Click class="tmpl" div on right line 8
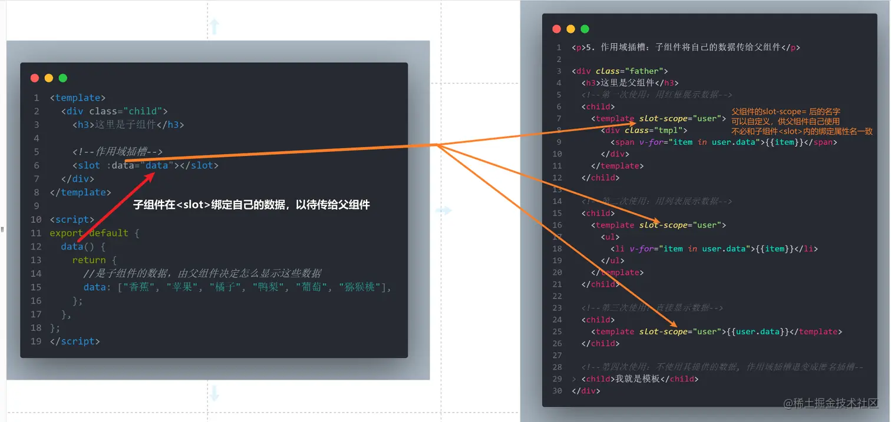Screen dimensions: 891x422 (x=645, y=130)
